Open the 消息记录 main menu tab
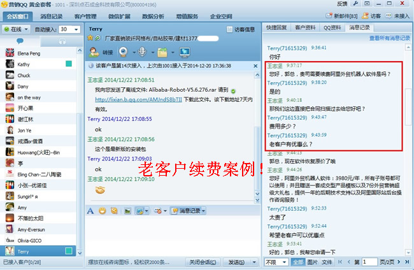The image size is (414, 270). pyautogui.click(x=52, y=17)
